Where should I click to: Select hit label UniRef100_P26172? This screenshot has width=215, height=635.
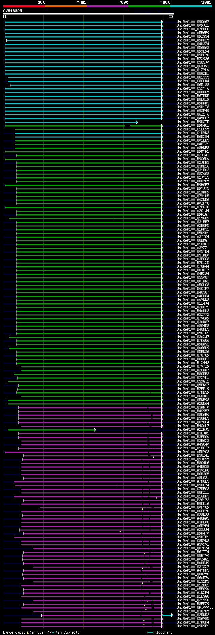coord(193,500)
